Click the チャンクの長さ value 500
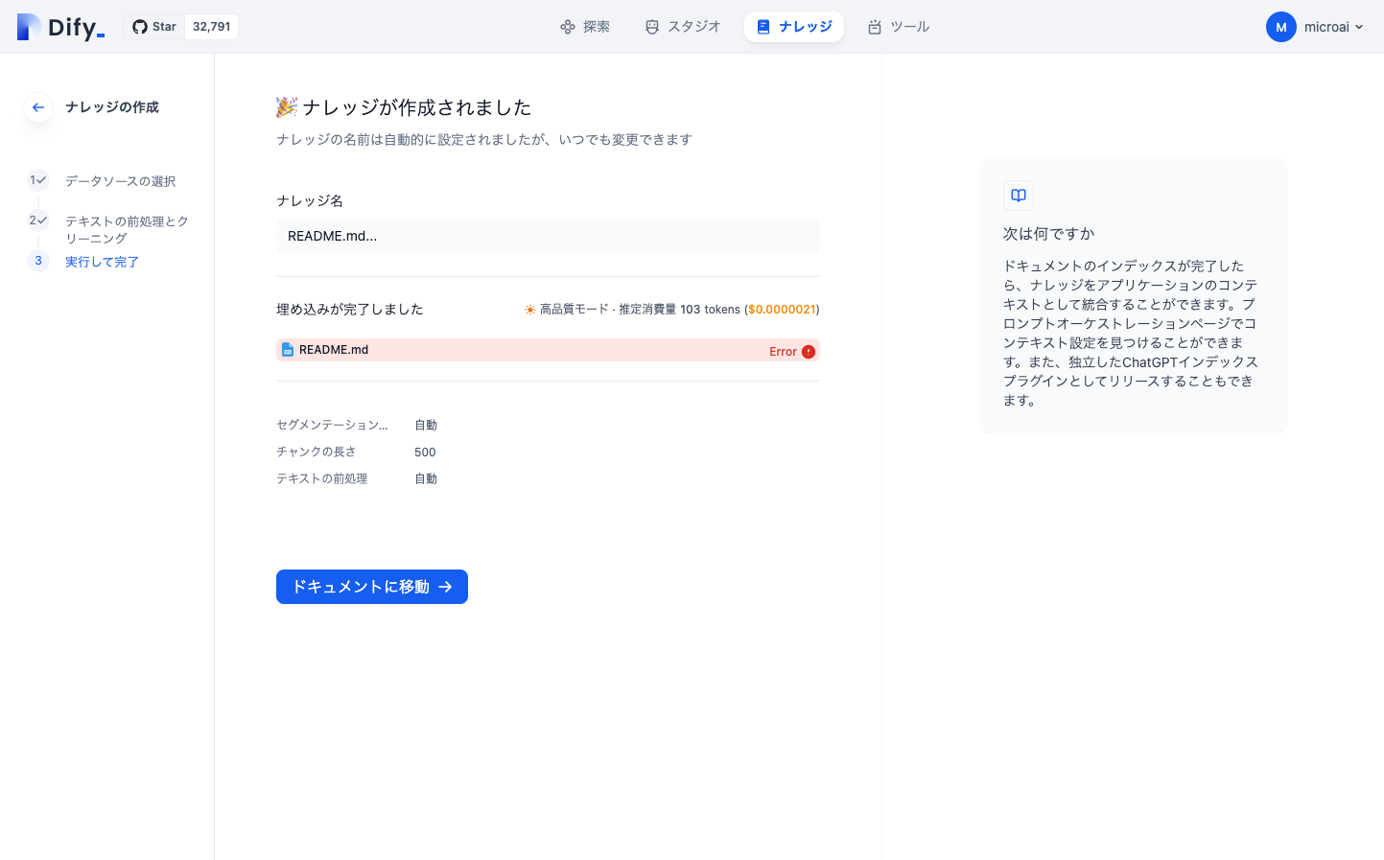Screen dimensions: 1384x860 (x=425, y=453)
